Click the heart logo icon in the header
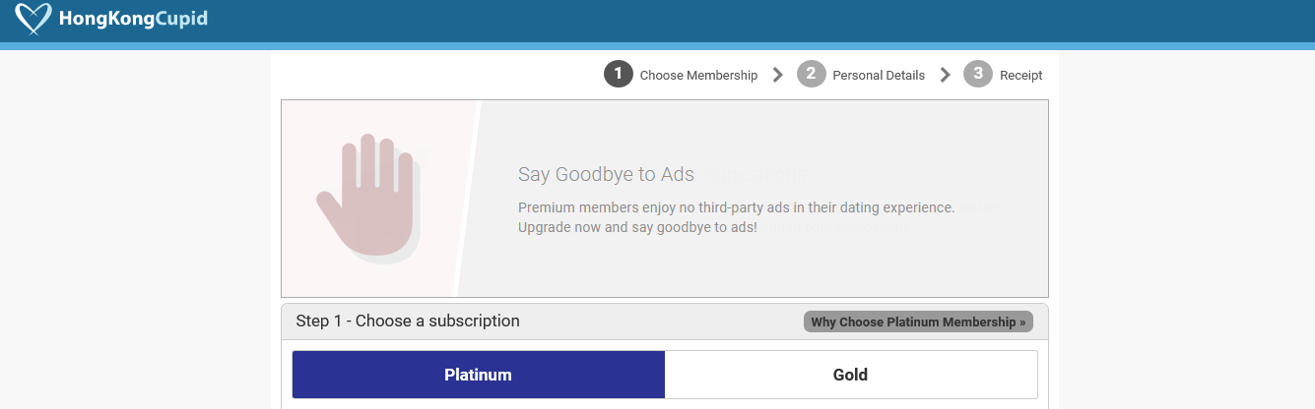 click(x=35, y=19)
